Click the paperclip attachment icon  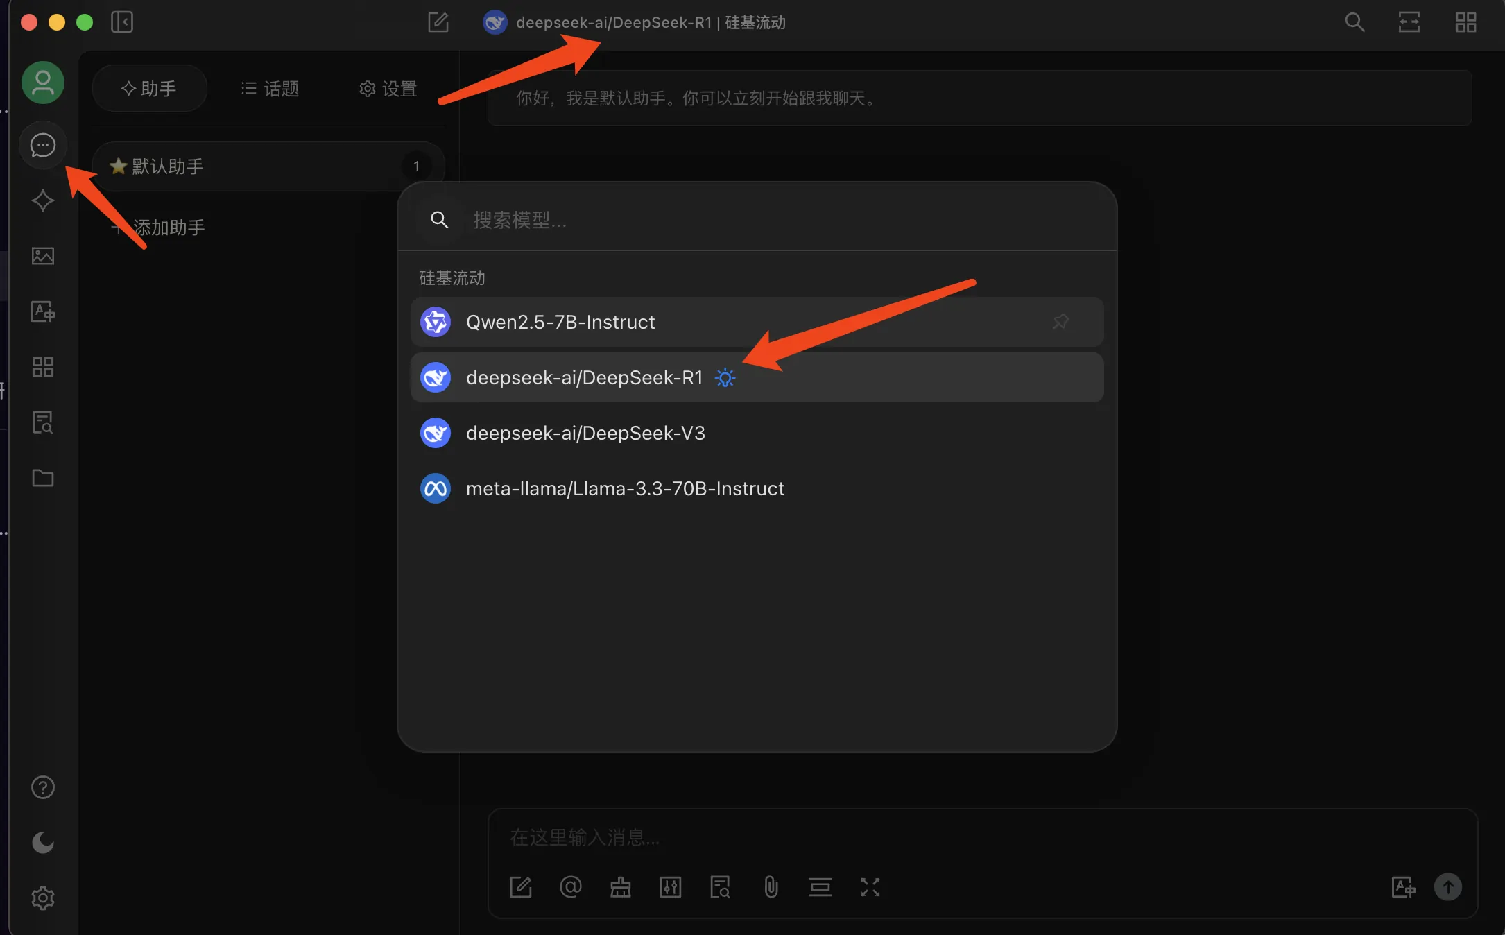tap(771, 887)
